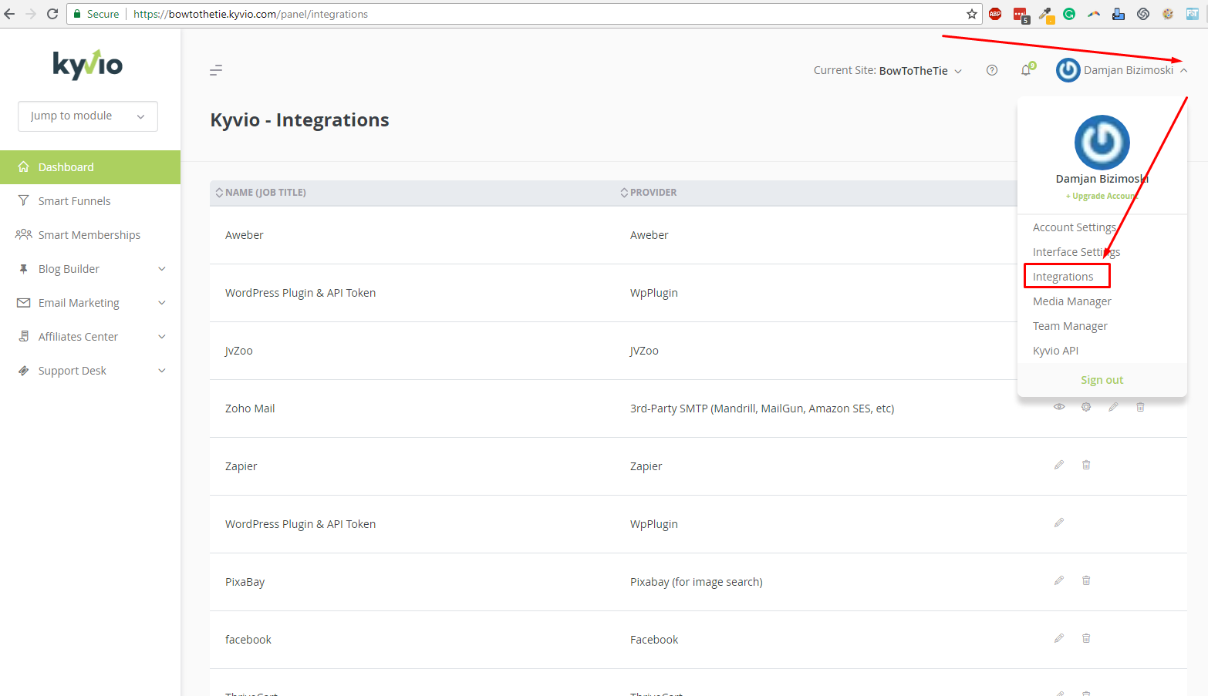The height and width of the screenshot is (696, 1208).
Task: Toggle the eye icon in Zoho Mail row
Action: tap(1059, 407)
